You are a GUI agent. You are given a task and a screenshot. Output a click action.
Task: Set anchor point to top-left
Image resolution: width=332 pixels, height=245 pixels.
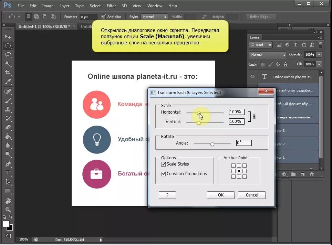[x=234, y=166]
